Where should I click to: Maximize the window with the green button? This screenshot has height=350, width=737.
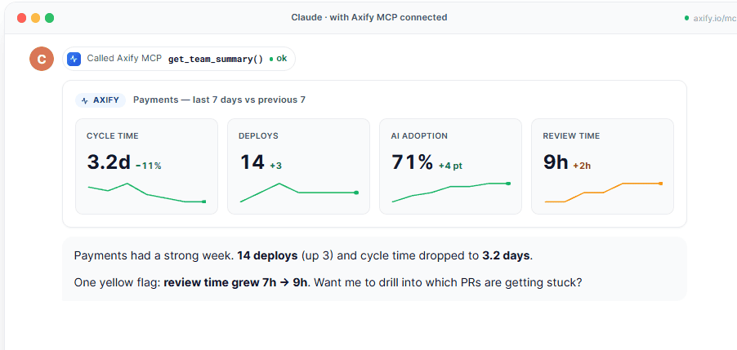(x=49, y=18)
